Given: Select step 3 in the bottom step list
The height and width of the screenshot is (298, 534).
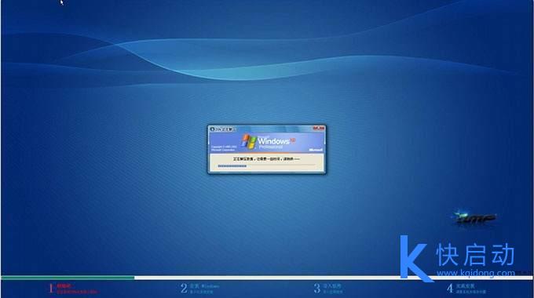Looking at the screenshot, I should coord(328,289).
